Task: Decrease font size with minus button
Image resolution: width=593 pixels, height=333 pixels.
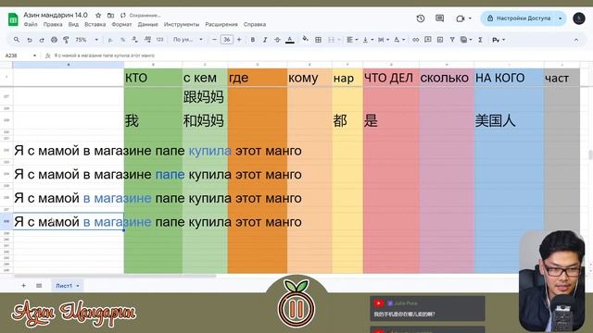Action: [x=214, y=40]
